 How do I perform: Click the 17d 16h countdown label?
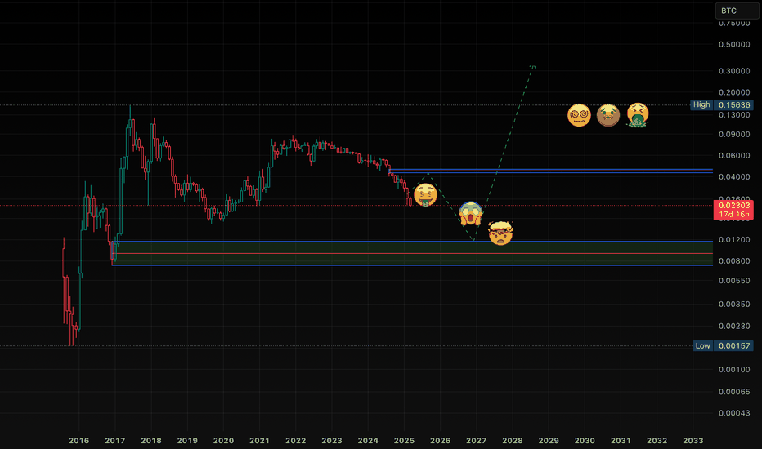point(734,214)
